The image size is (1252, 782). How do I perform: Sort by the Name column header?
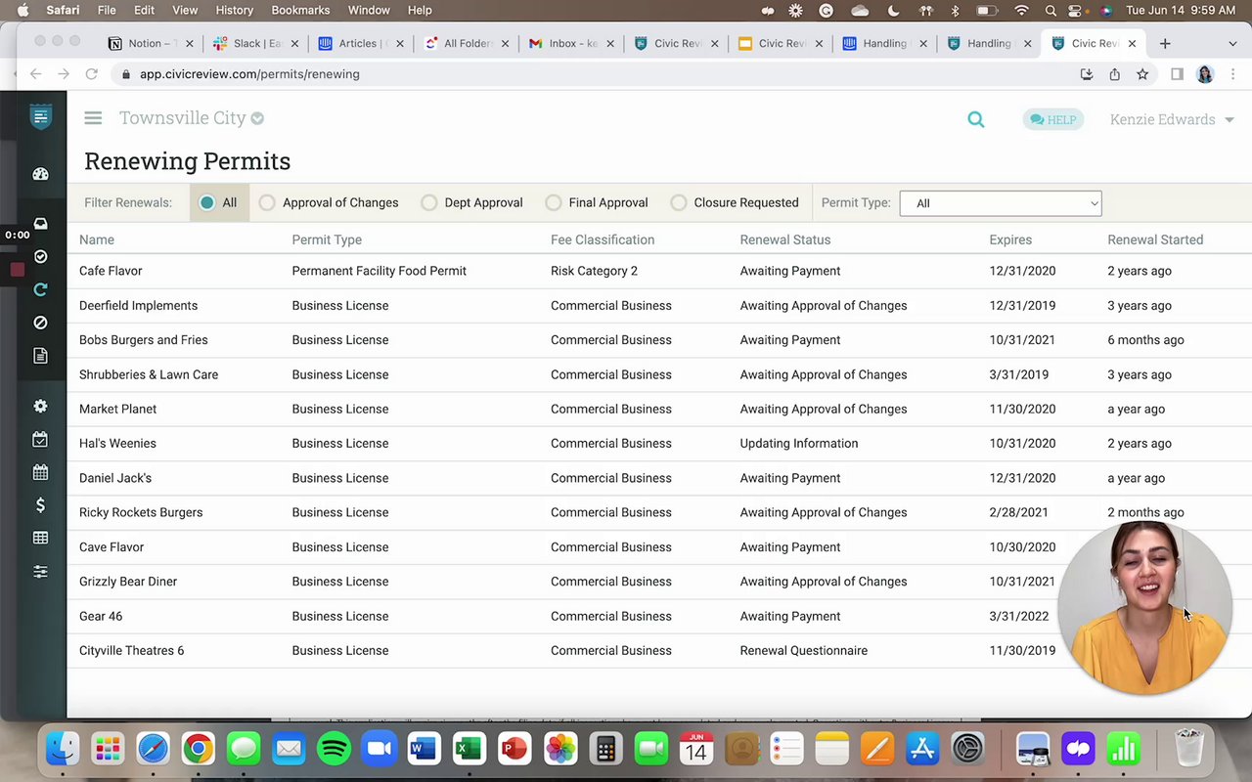click(x=97, y=239)
